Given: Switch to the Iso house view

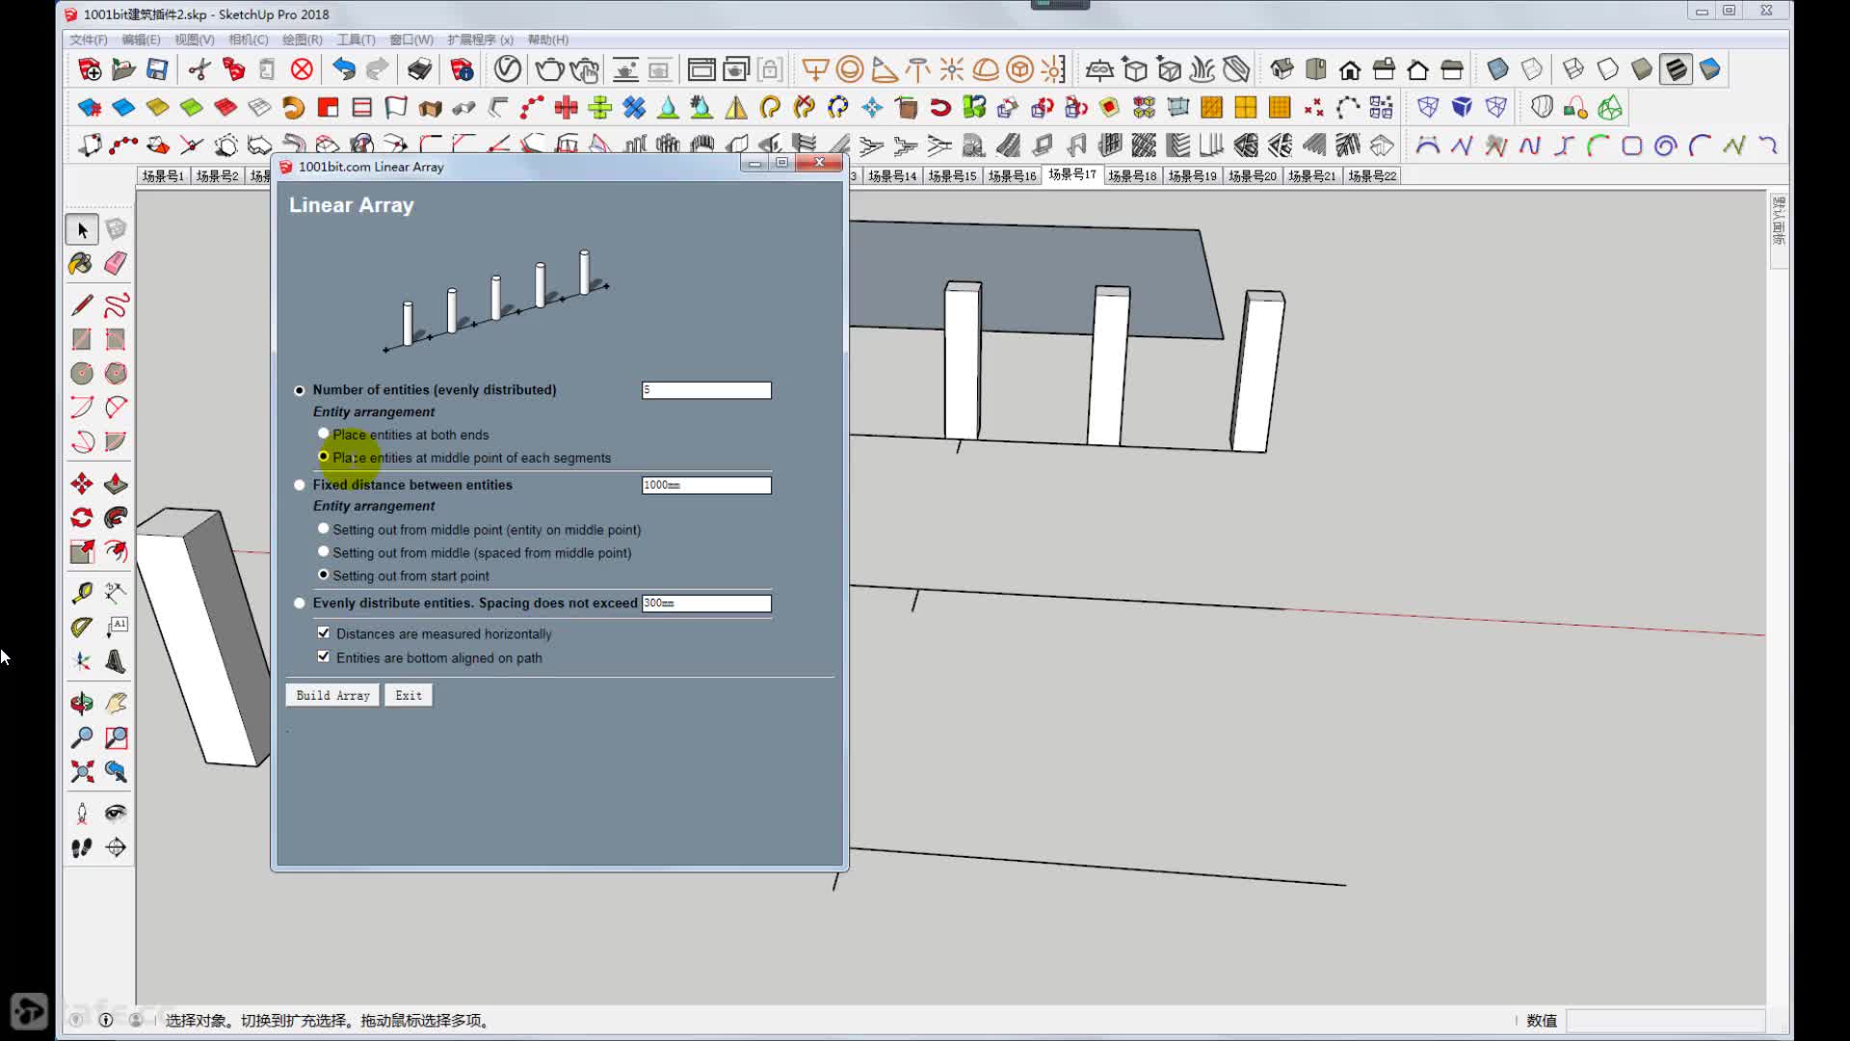Looking at the screenshot, I should (x=1282, y=69).
